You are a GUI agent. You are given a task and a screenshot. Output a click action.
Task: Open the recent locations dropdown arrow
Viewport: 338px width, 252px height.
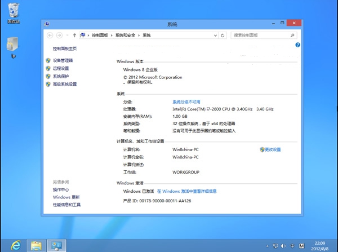[x=66, y=35]
